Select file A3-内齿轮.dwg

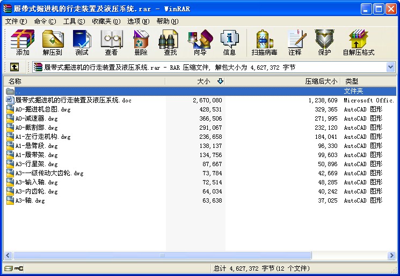pyautogui.click(x=37, y=192)
